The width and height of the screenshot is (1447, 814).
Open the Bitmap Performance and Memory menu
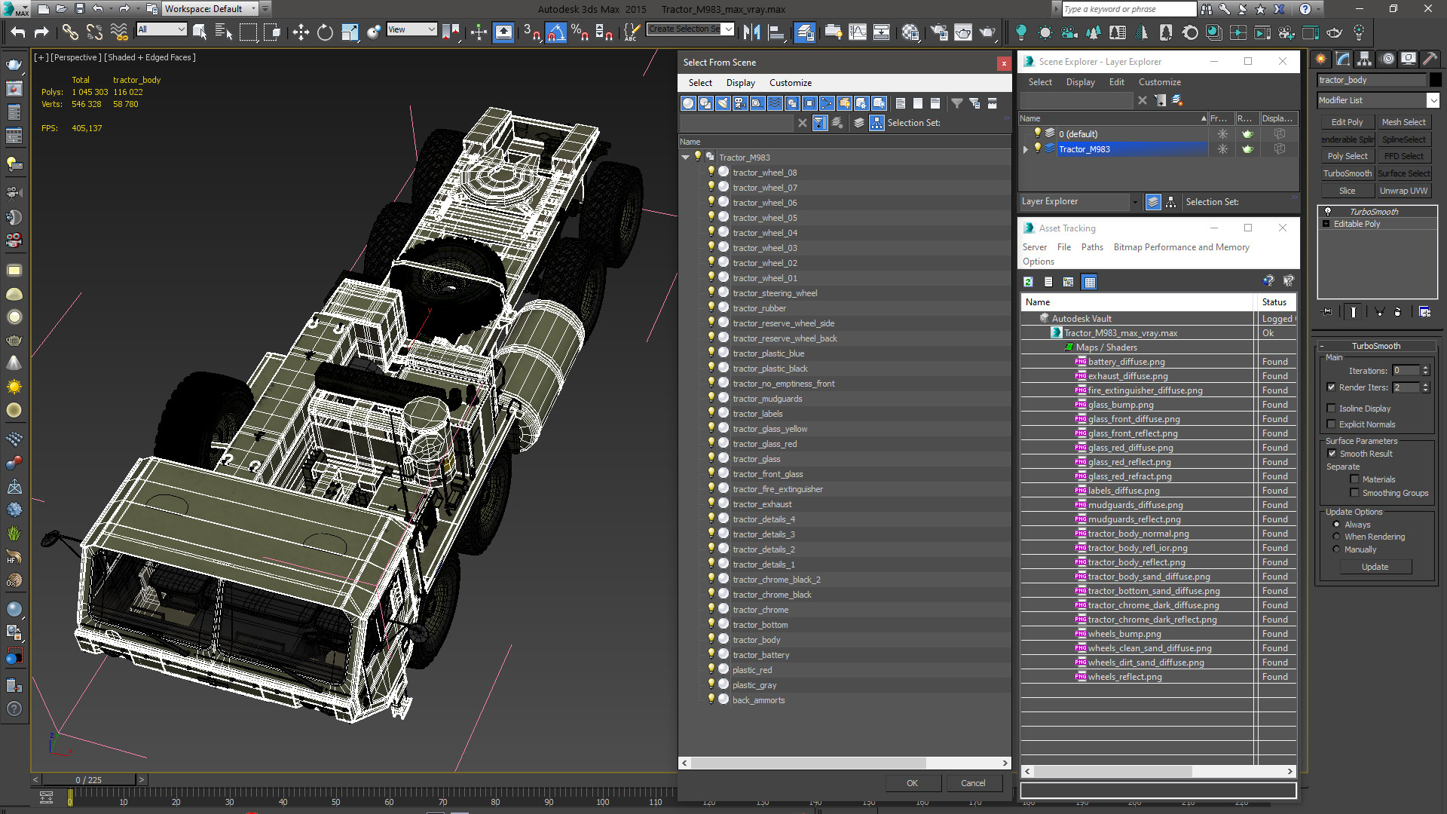[1181, 247]
